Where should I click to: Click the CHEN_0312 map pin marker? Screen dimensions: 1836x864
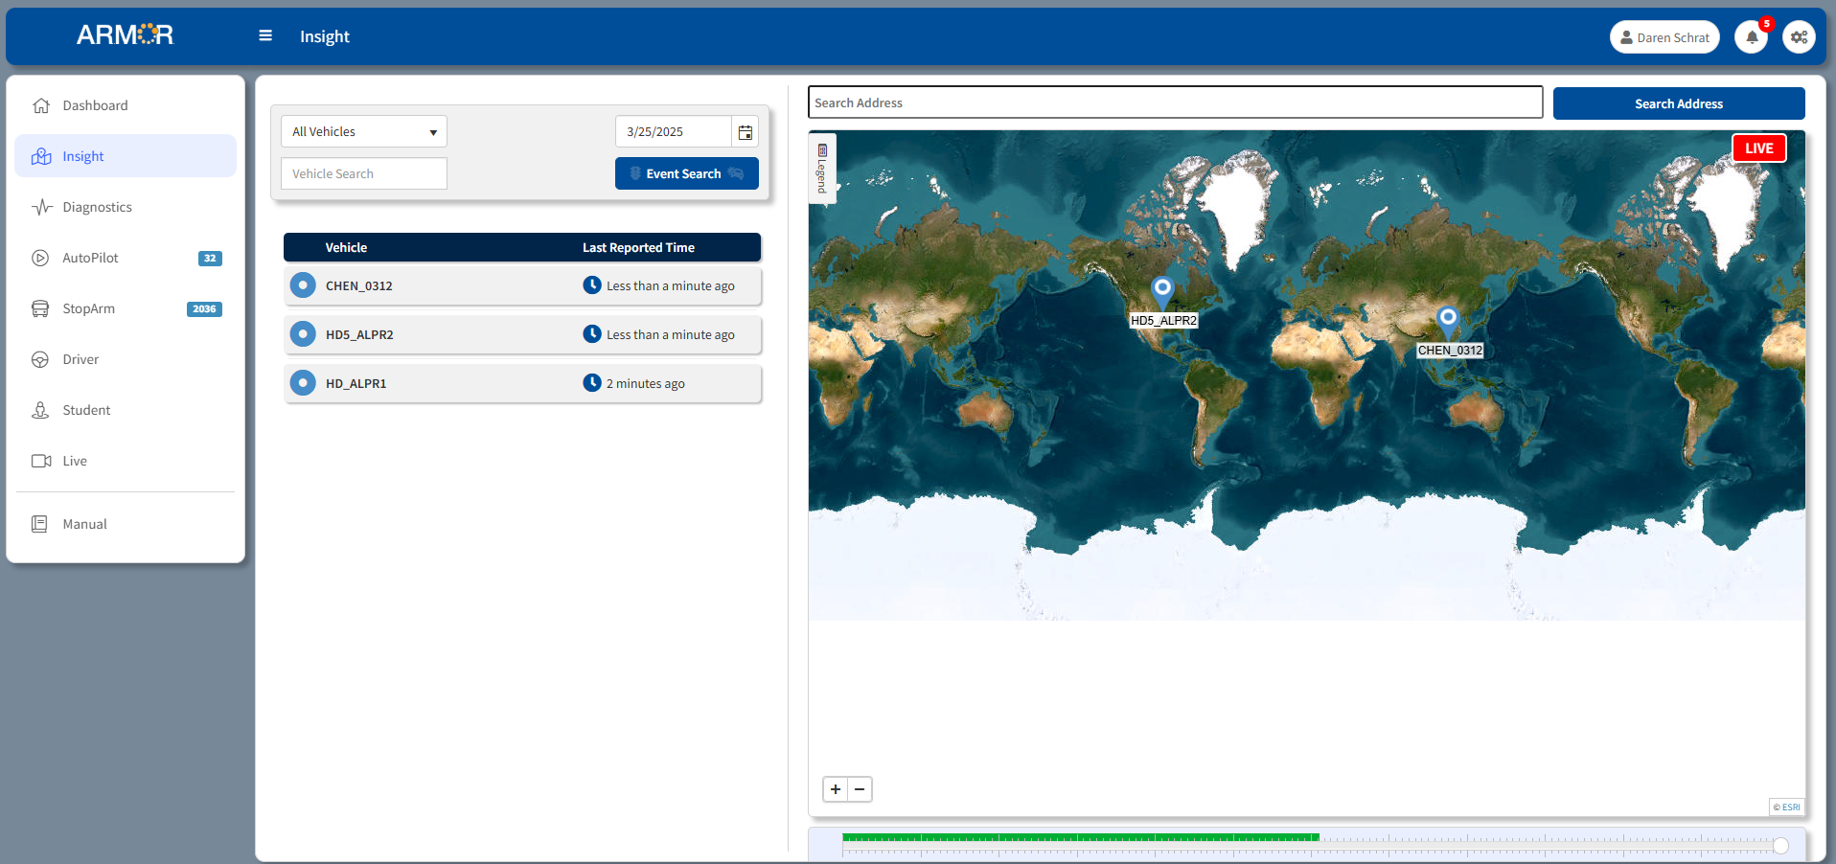(x=1448, y=319)
